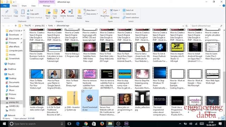The height and width of the screenshot is (127, 226).
Task: Refresh the diferential eqn folder
Action: (x=186, y=26)
